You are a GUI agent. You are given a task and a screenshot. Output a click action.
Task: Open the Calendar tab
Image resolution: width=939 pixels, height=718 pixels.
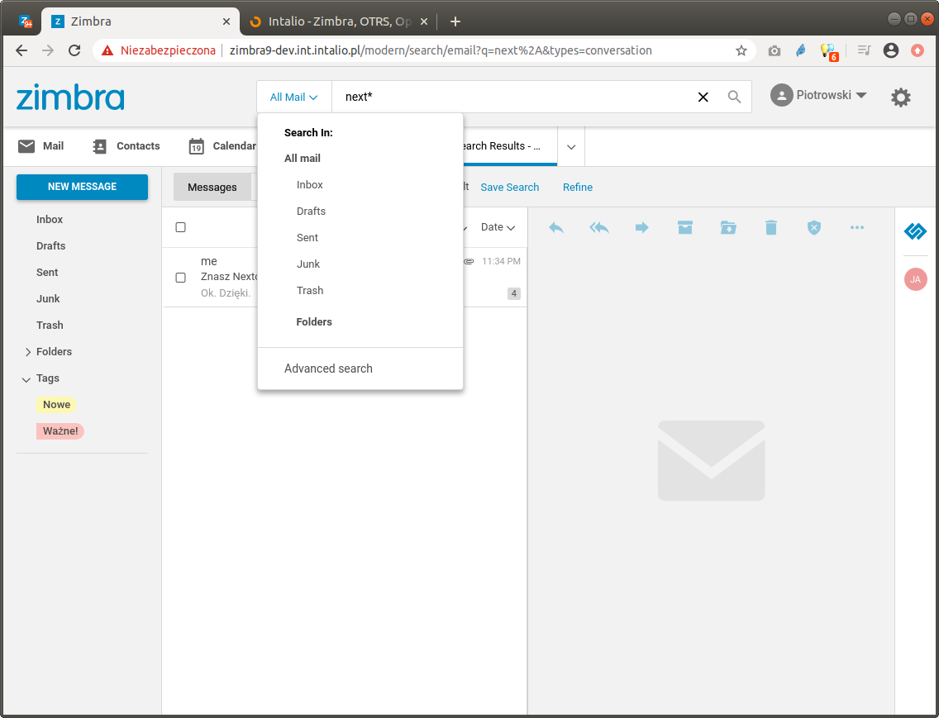pyautogui.click(x=222, y=146)
